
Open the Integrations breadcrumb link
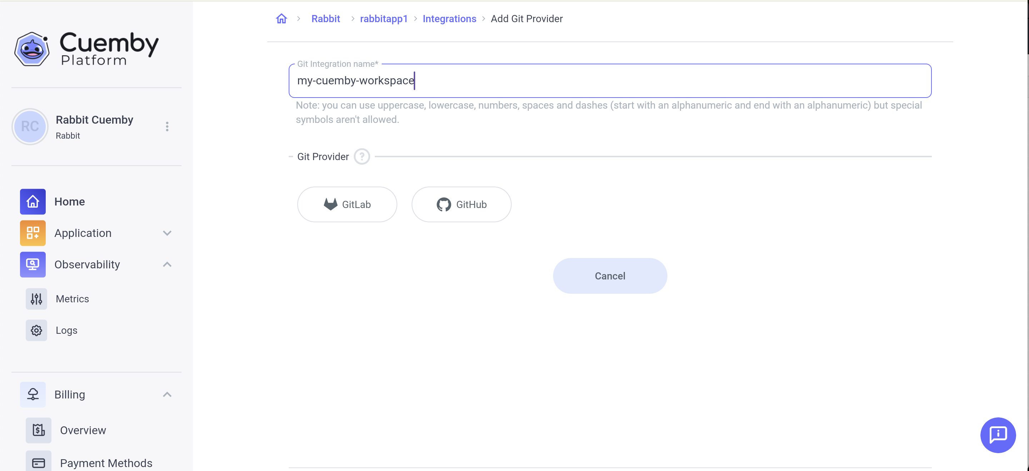(x=449, y=19)
